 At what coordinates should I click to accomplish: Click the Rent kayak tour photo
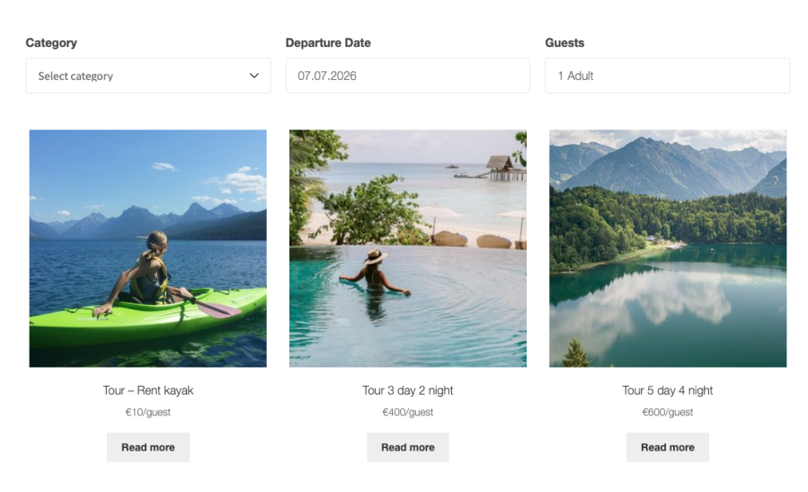[x=148, y=248]
